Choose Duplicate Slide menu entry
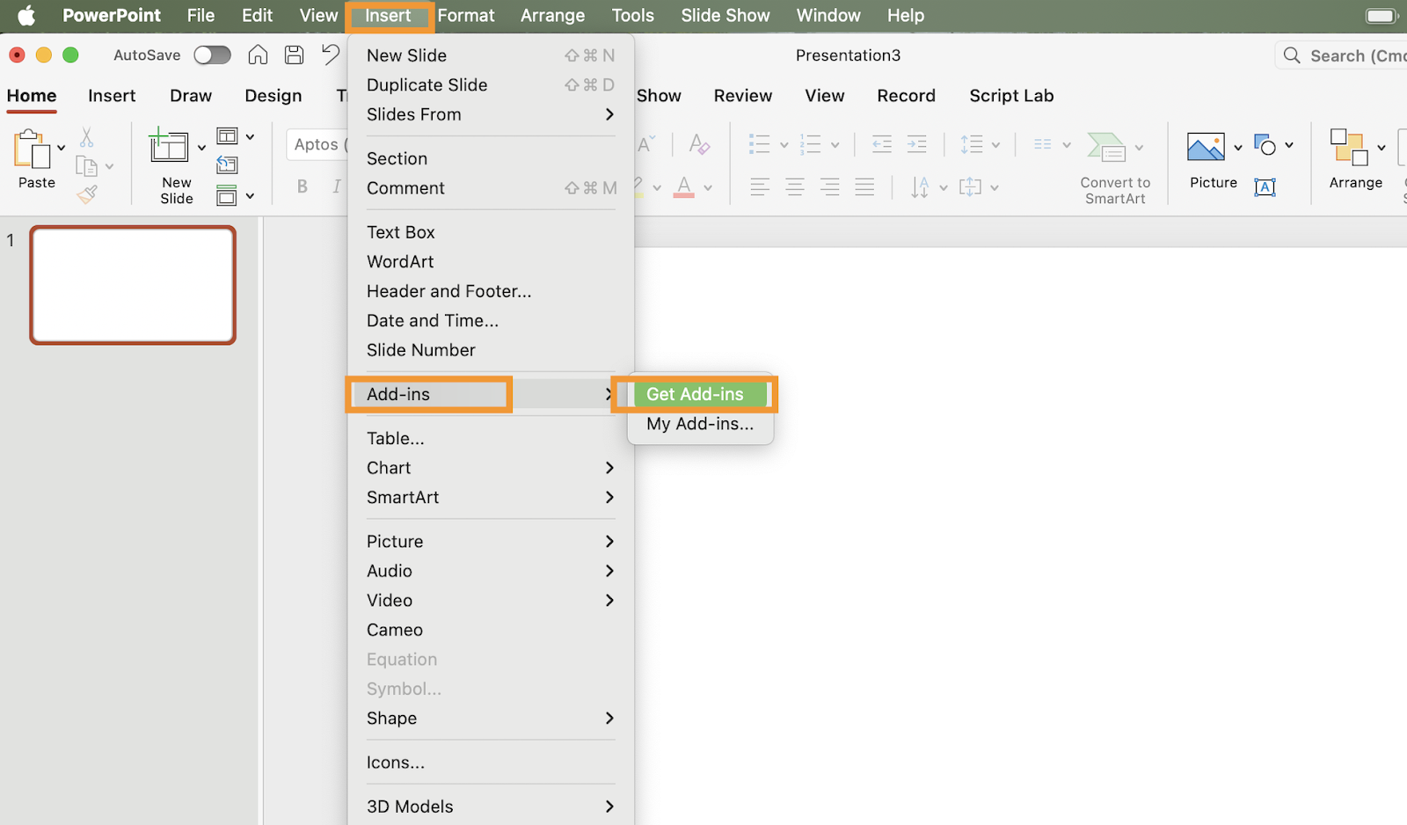The width and height of the screenshot is (1407, 825). [x=491, y=85]
